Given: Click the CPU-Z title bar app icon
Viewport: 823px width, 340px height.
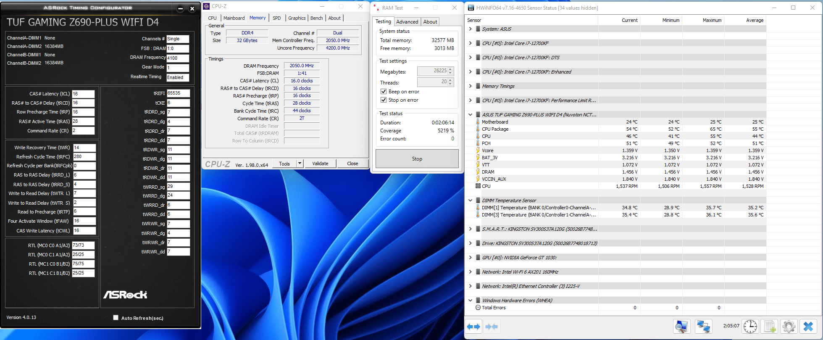Looking at the screenshot, I should 207,6.
